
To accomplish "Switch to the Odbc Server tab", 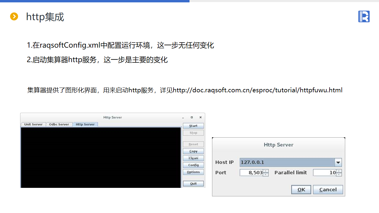I will (59, 125).
